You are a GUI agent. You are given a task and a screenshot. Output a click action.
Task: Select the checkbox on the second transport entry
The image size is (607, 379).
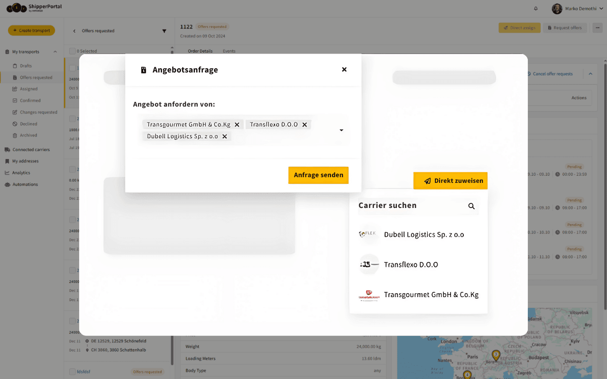72,118
